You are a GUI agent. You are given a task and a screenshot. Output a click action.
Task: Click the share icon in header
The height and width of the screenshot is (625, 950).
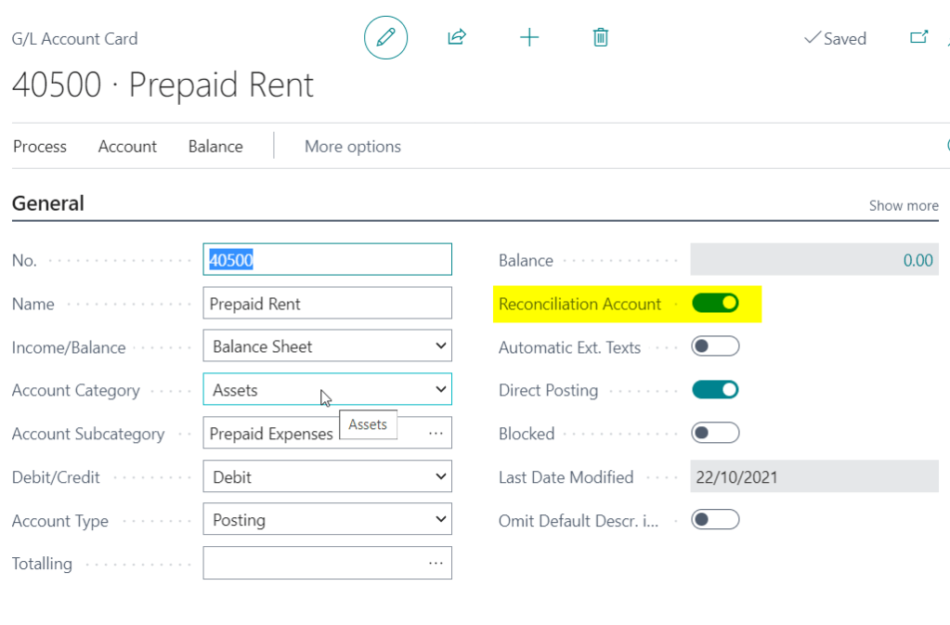pyautogui.click(x=457, y=37)
